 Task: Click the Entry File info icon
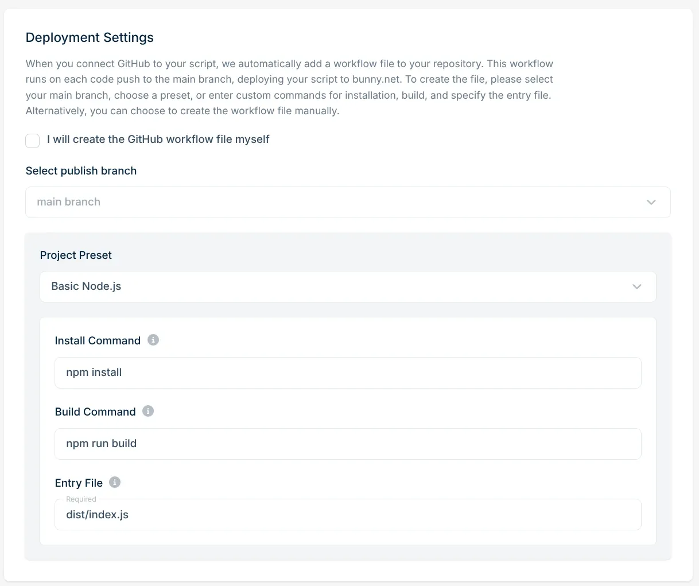[x=115, y=482]
